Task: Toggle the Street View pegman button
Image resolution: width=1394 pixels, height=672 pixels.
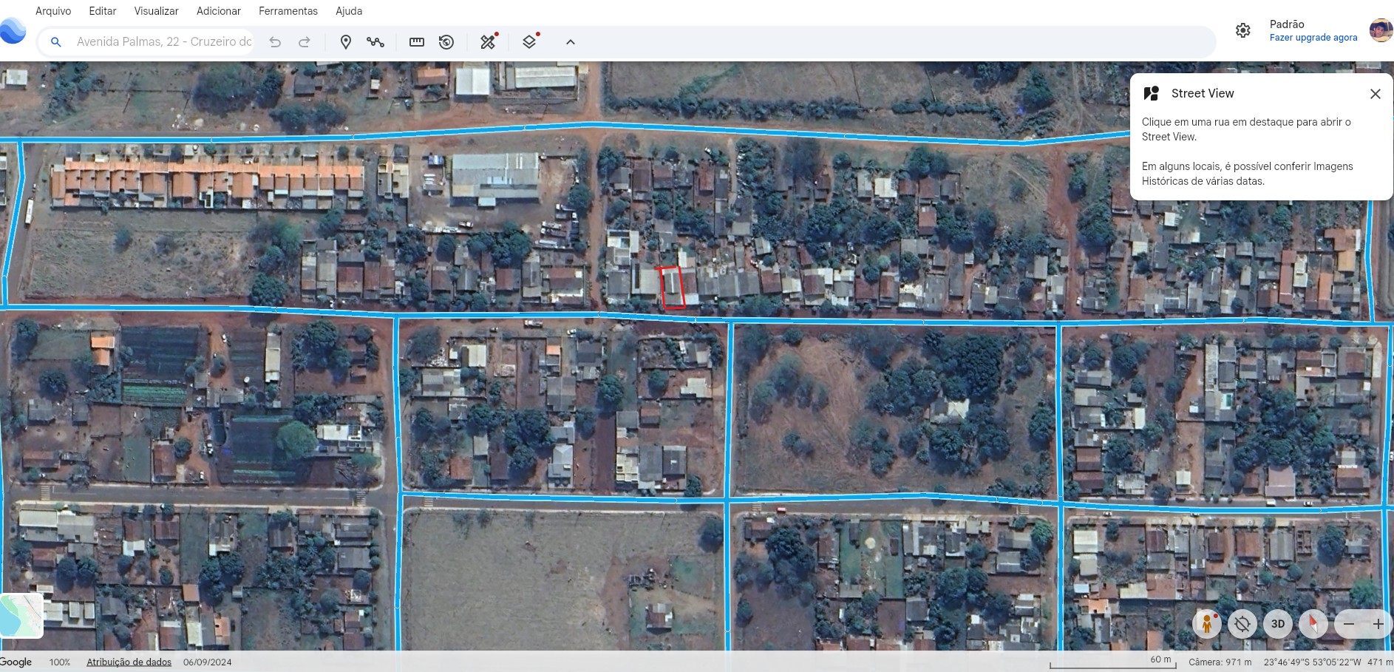Action: pos(1207,624)
